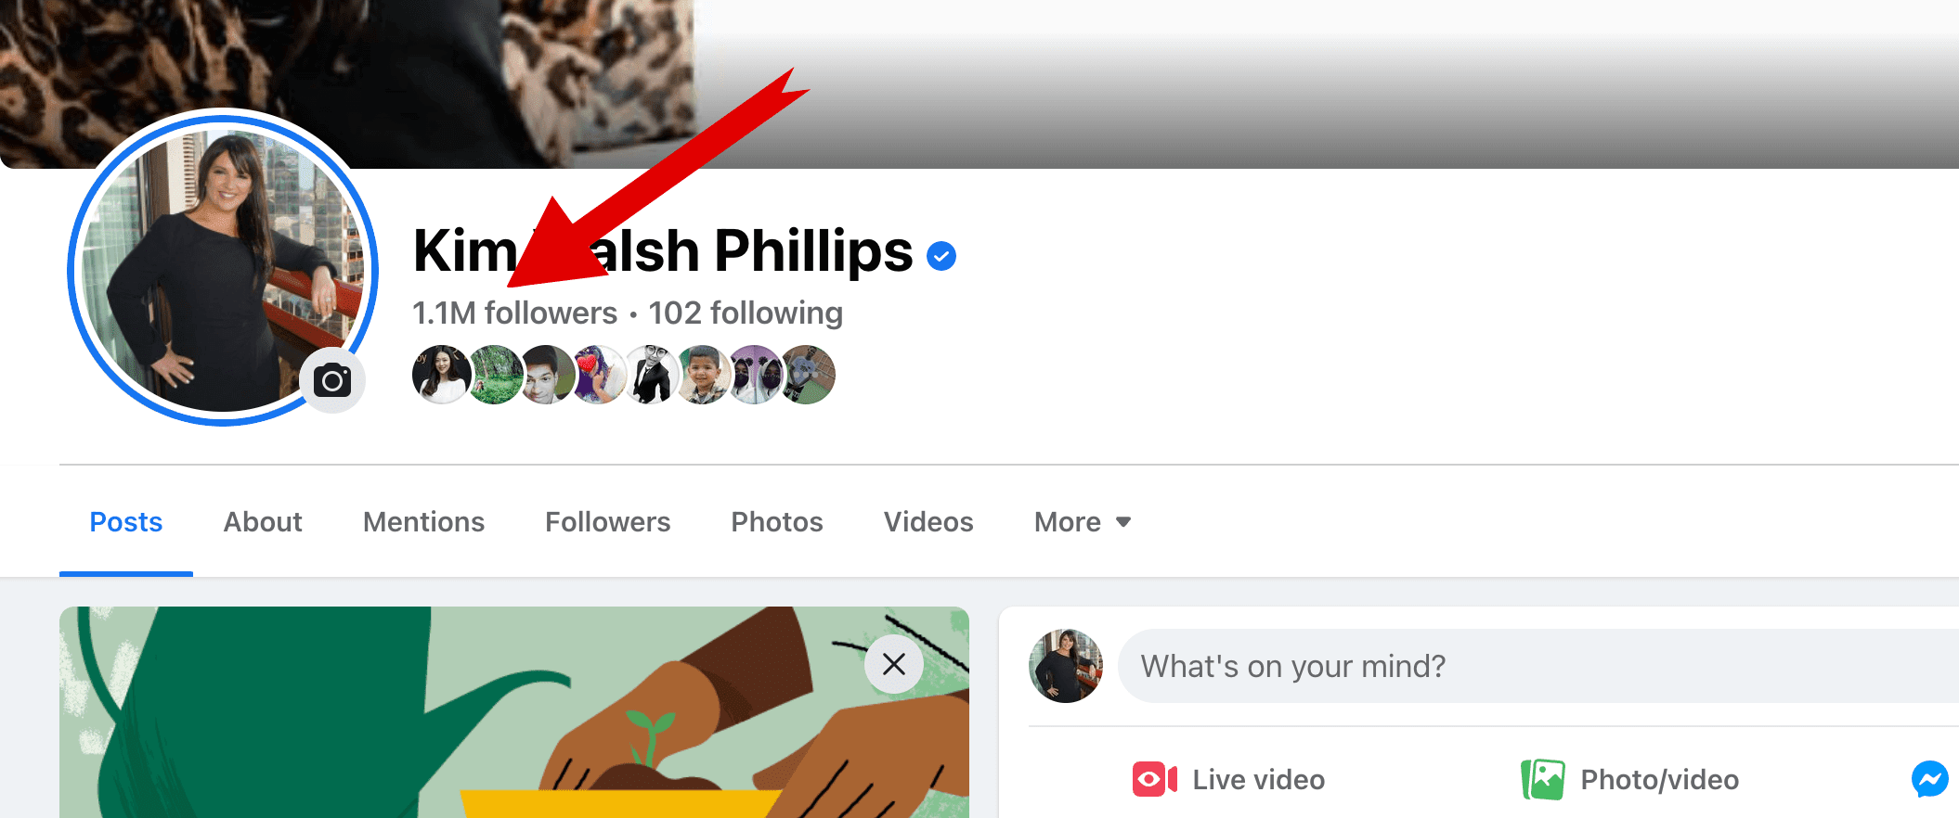Open the Photos tab

click(x=777, y=522)
